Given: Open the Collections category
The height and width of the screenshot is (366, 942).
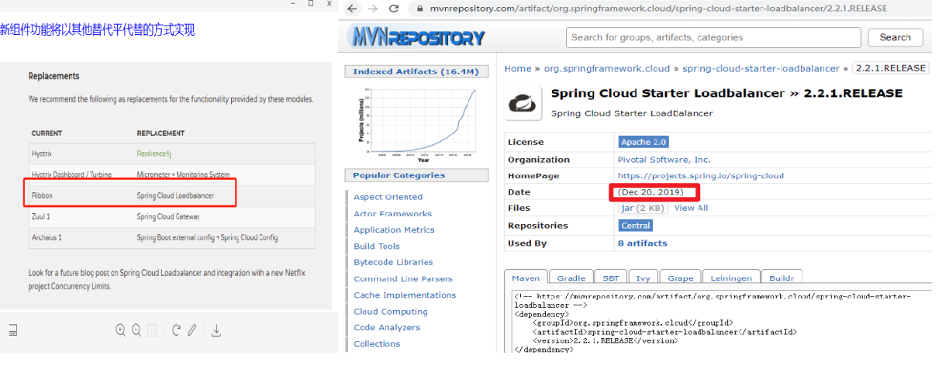Looking at the screenshot, I should click(377, 344).
